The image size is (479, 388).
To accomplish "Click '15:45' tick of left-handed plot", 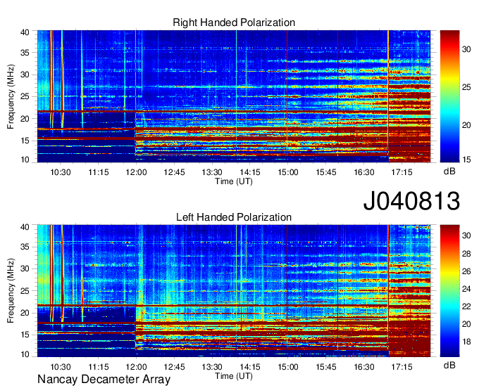I will pyautogui.click(x=325, y=367).
